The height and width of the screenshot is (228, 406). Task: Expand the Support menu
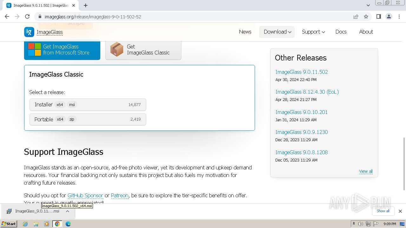click(x=313, y=32)
